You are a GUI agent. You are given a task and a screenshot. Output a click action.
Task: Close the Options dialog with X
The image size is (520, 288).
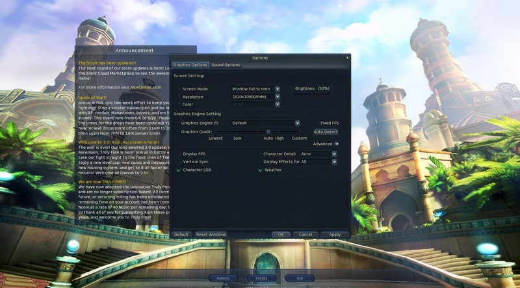pyautogui.click(x=347, y=58)
